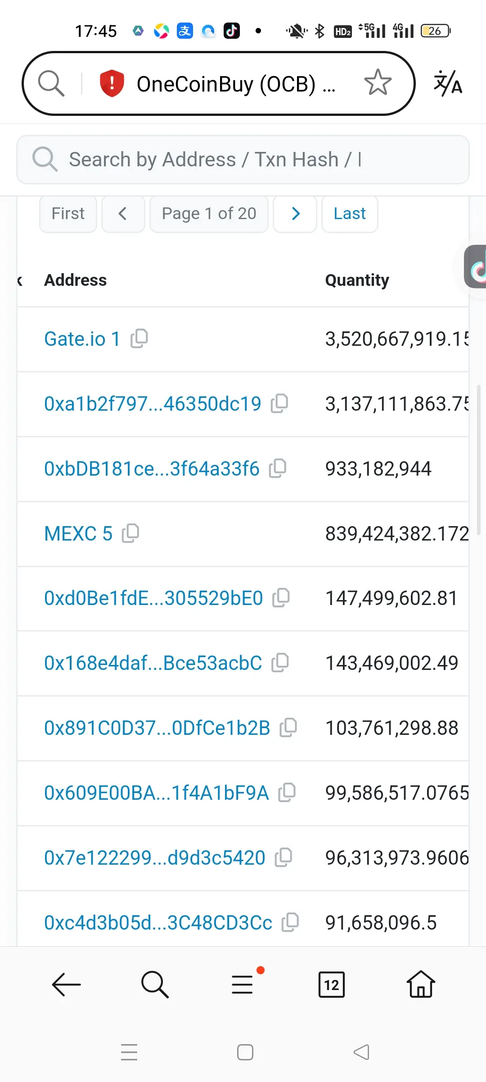Go to the previous holders page
Image resolution: width=486 pixels, height=1082 pixels.
[123, 214]
